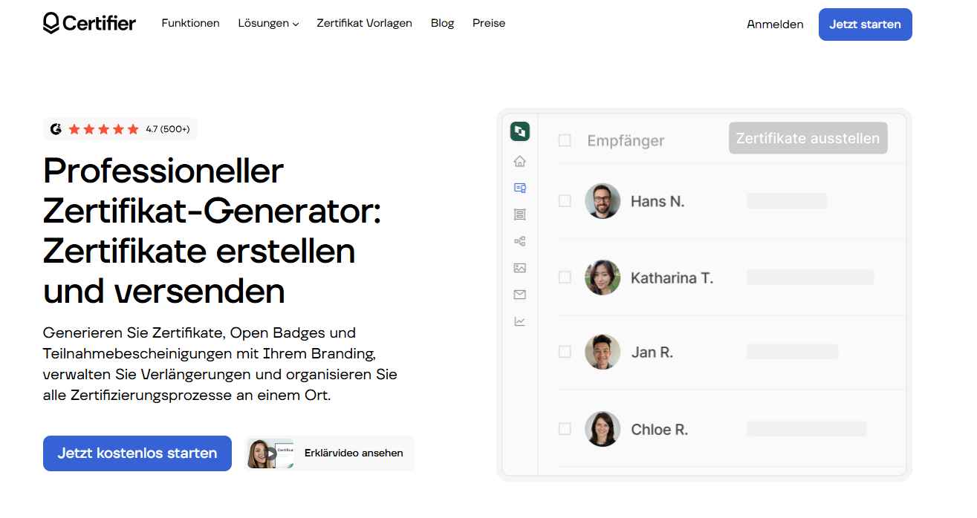
Task: Select the certificate icon in mockup sidebar
Action: (x=519, y=188)
